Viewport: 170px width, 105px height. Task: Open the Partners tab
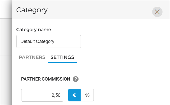32,57
